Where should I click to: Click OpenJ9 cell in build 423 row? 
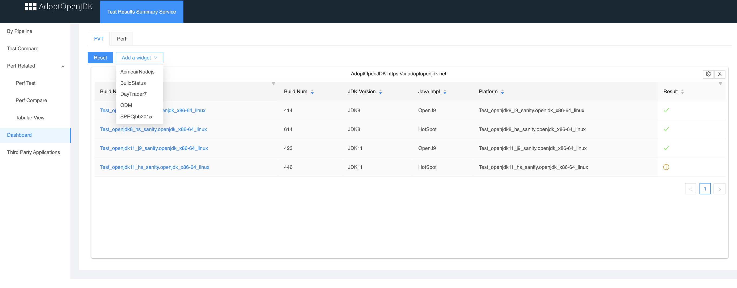pos(427,148)
